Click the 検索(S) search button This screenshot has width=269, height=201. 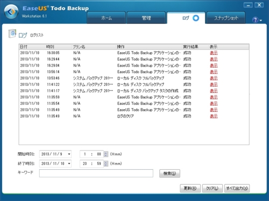(169, 174)
